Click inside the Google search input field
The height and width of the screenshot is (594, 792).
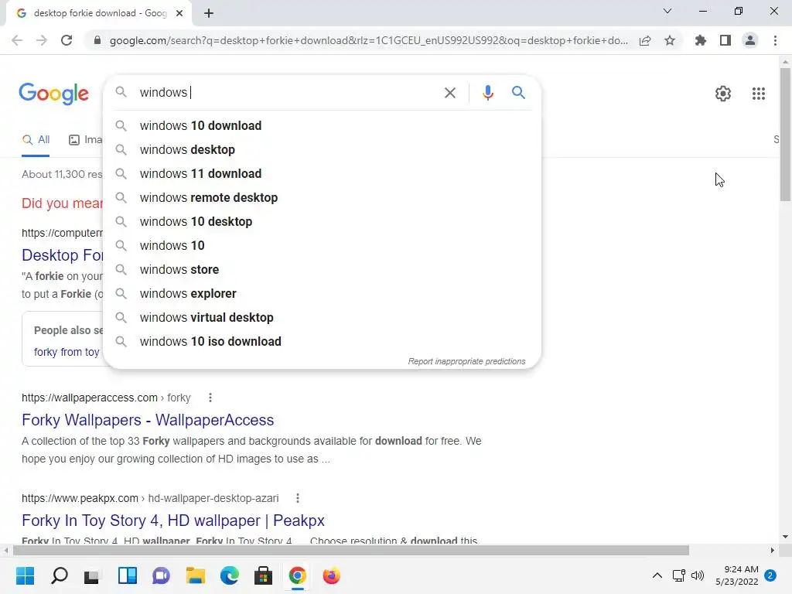pyautogui.click(x=288, y=93)
